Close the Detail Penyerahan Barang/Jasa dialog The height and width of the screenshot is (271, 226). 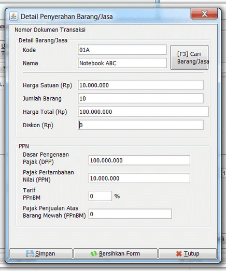pyautogui.click(x=204, y=14)
